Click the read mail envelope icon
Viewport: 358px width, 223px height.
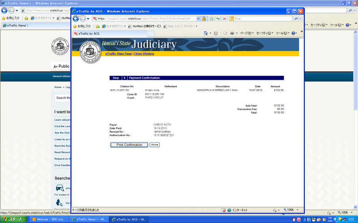[225, 33]
